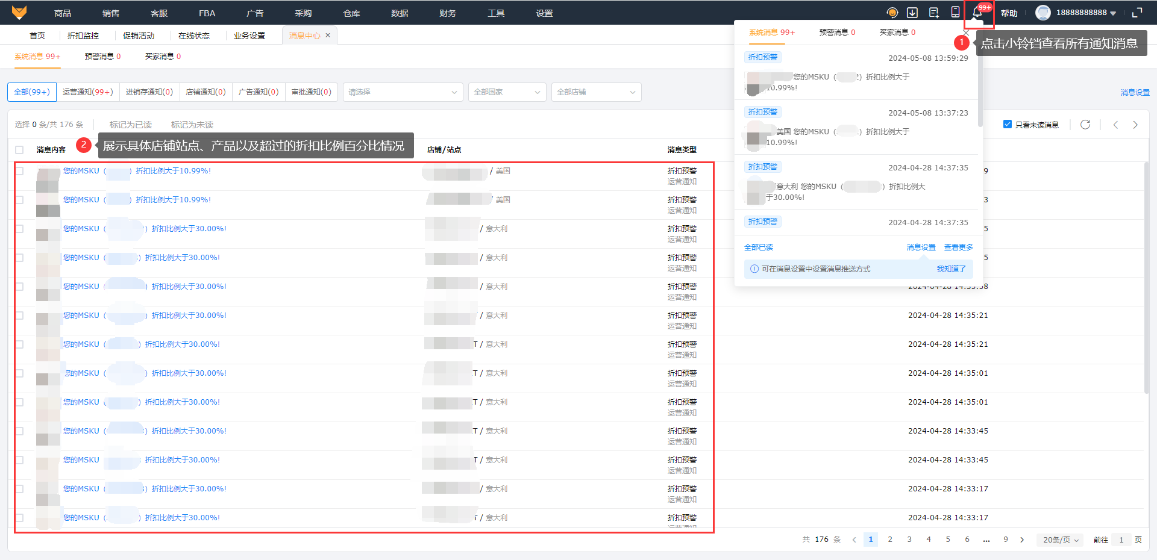The height and width of the screenshot is (560, 1157).
Task: Filter by 审批通知(0)
Action: click(x=312, y=92)
